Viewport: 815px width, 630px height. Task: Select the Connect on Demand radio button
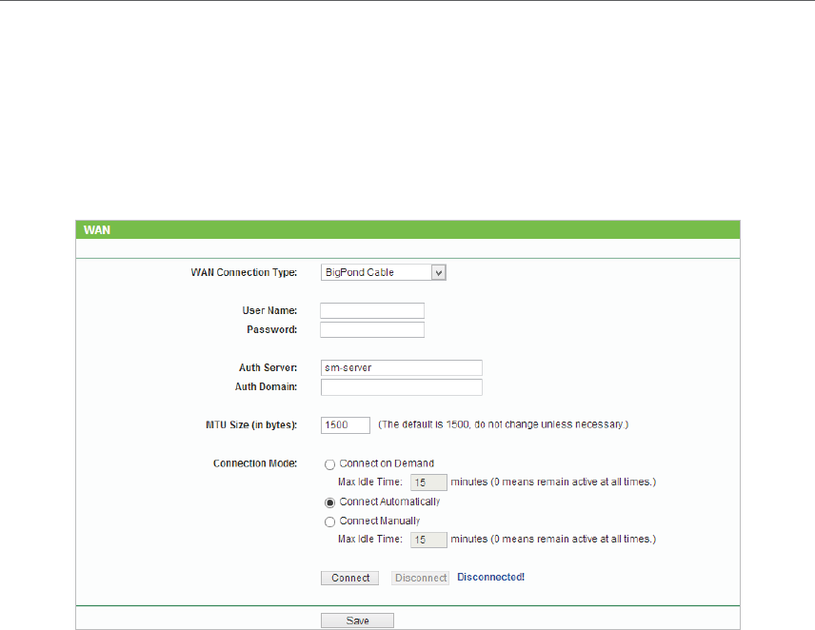point(329,464)
